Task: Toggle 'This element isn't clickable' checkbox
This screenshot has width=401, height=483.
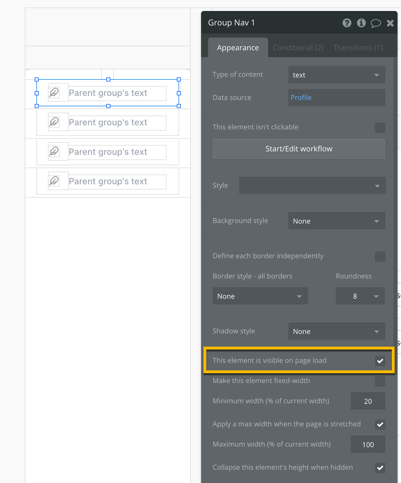Action: pyautogui.click(x=380, y=128)
